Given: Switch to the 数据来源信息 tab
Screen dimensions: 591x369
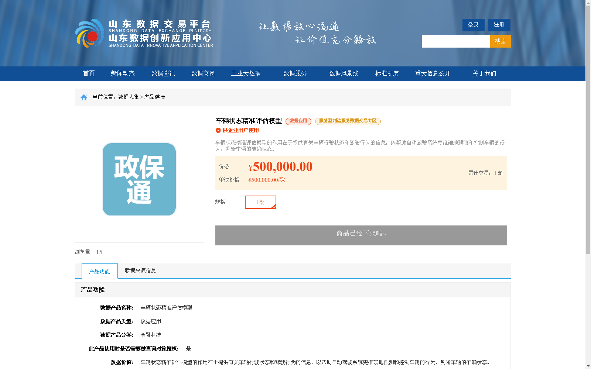Looking at the screenshot, I should (140, 271).
